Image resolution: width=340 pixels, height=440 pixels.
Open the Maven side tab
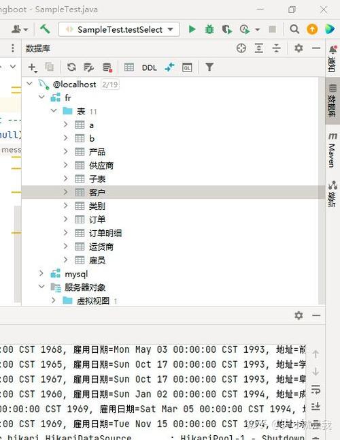point(333,150)
